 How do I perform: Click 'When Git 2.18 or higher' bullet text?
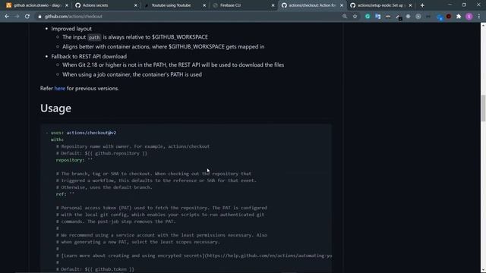[x=173, y=65]
